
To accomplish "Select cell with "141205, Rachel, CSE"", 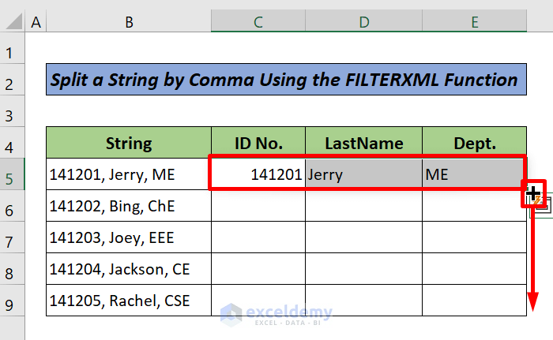I will (128, 301).
